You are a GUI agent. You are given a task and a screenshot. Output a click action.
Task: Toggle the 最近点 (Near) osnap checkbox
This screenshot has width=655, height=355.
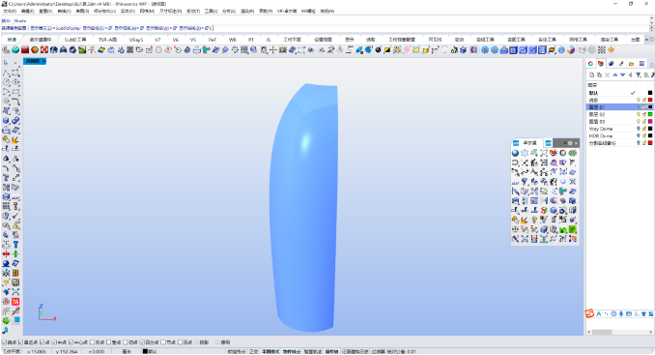[x=21, y=342]
